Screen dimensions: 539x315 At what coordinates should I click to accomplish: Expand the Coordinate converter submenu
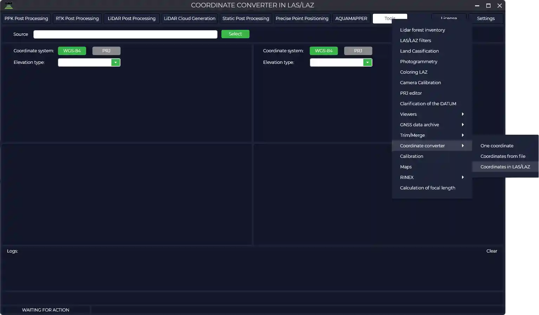tap(432, 146)
